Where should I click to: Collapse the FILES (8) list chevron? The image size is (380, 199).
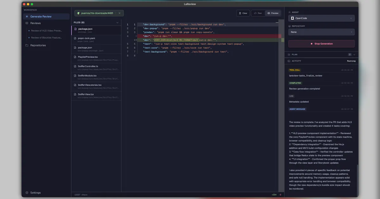click(x=117, y=22)
